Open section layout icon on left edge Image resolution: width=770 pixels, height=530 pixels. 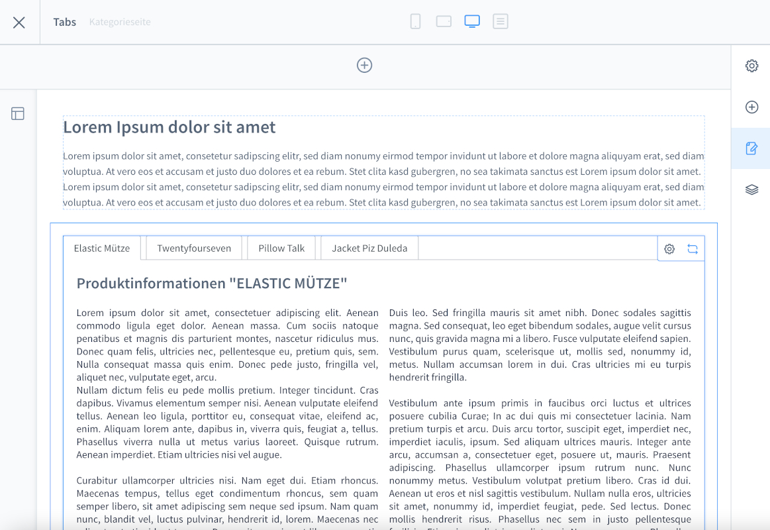coord(18,114)
